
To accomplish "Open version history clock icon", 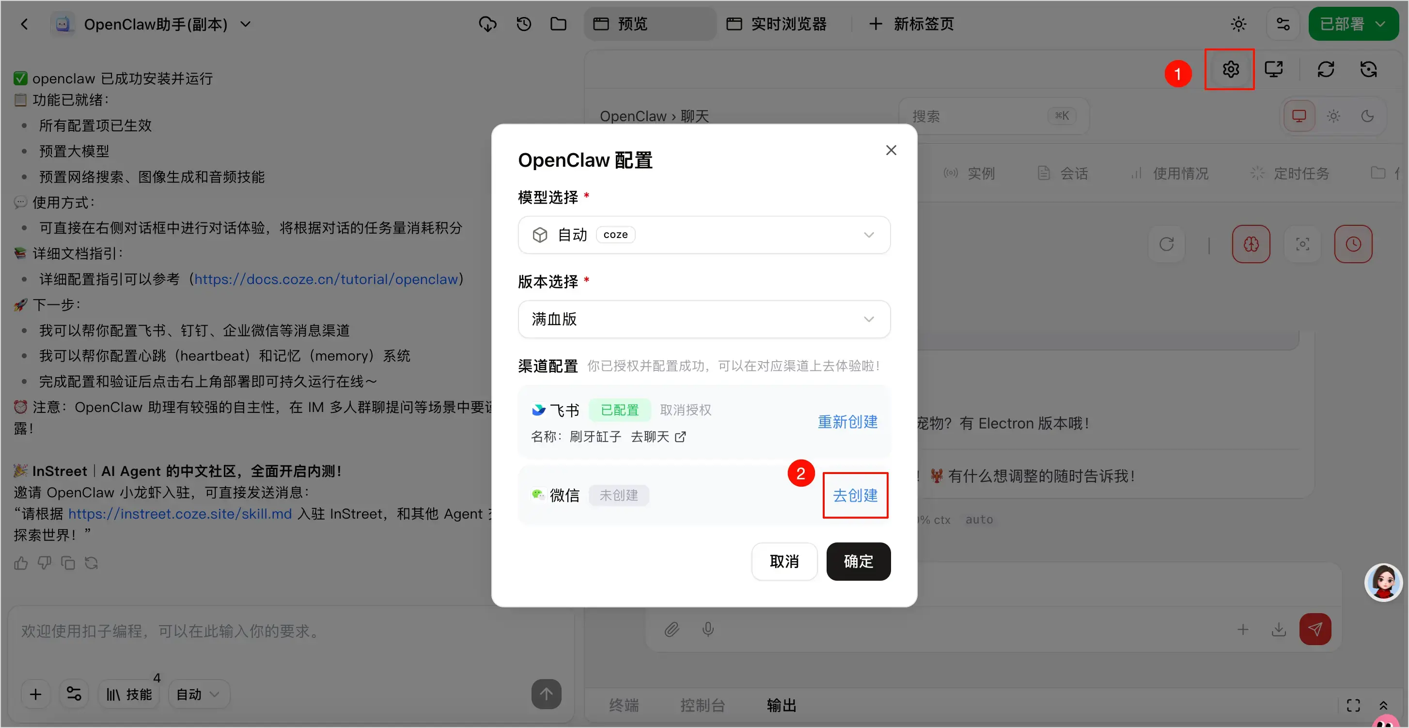I will pyautogui.click(x=523, y=24).
